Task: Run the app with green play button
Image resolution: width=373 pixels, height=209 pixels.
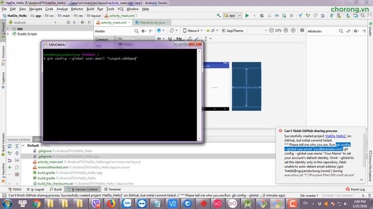Action: [247, 16]
